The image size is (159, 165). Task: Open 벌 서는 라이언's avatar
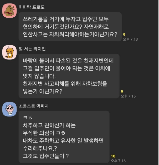9,52
